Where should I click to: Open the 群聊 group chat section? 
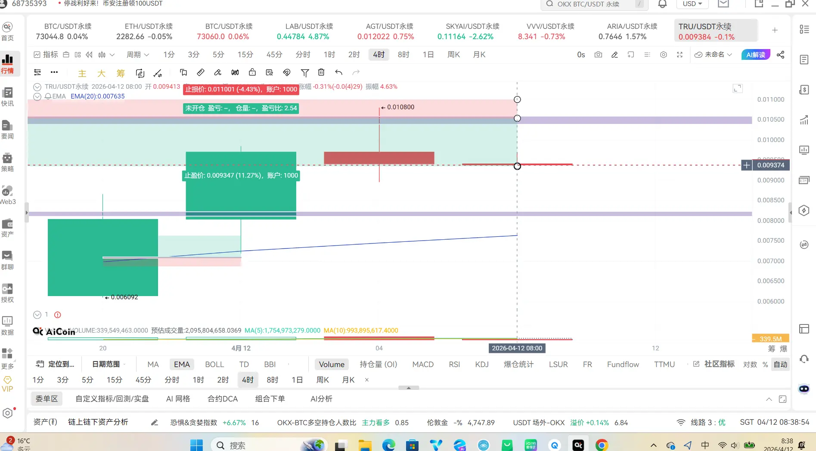(x=7, y=261)
